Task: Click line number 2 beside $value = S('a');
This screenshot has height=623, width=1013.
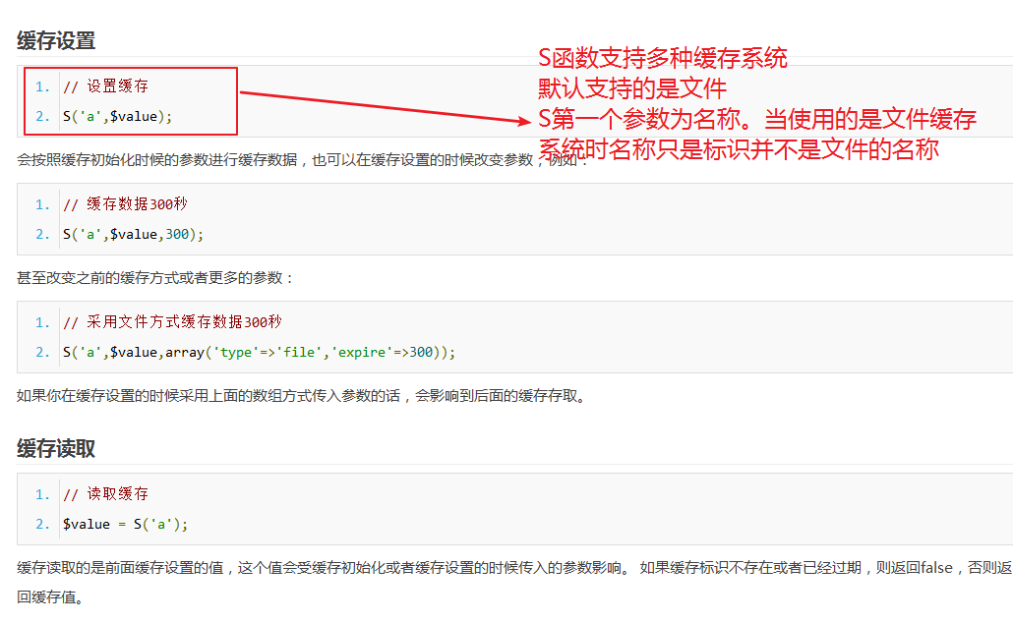Action: pos(42,524)
